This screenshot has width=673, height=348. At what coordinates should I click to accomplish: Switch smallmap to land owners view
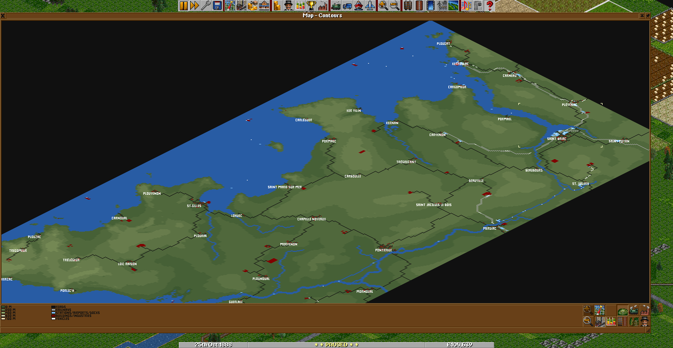point(645,321)
